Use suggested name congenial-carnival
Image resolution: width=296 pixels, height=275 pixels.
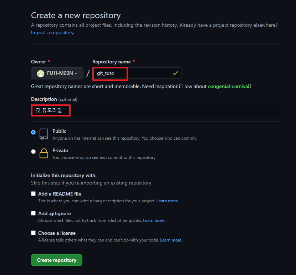click(228, 87)
